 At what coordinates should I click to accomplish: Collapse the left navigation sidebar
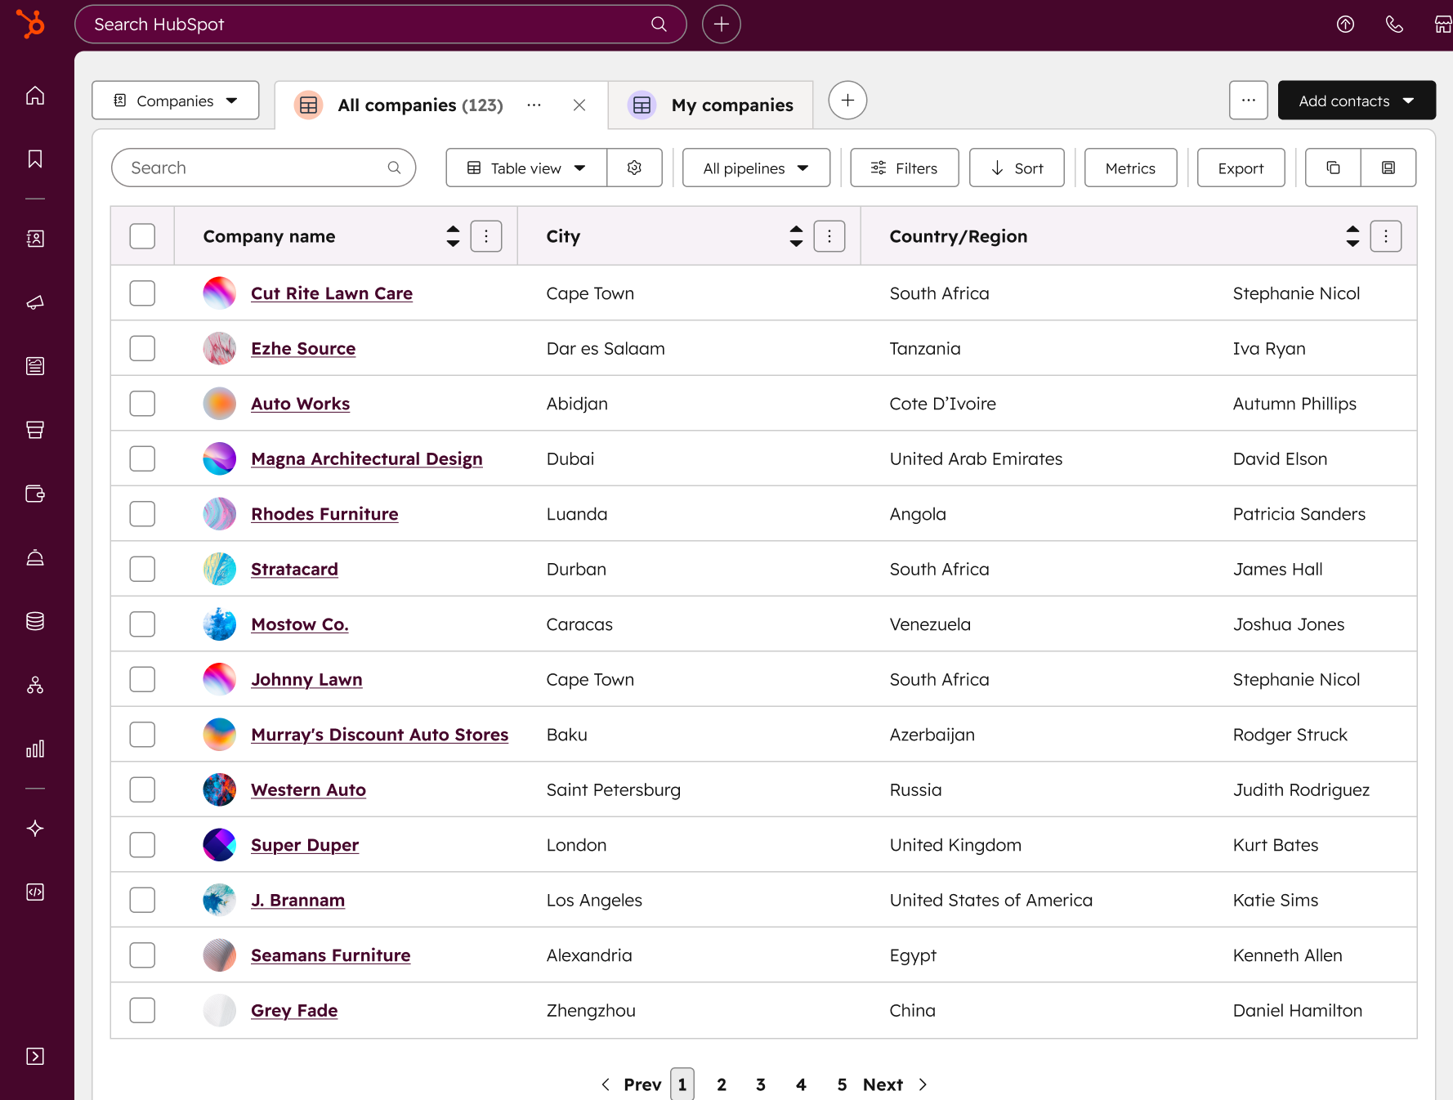click(35, 1056)
